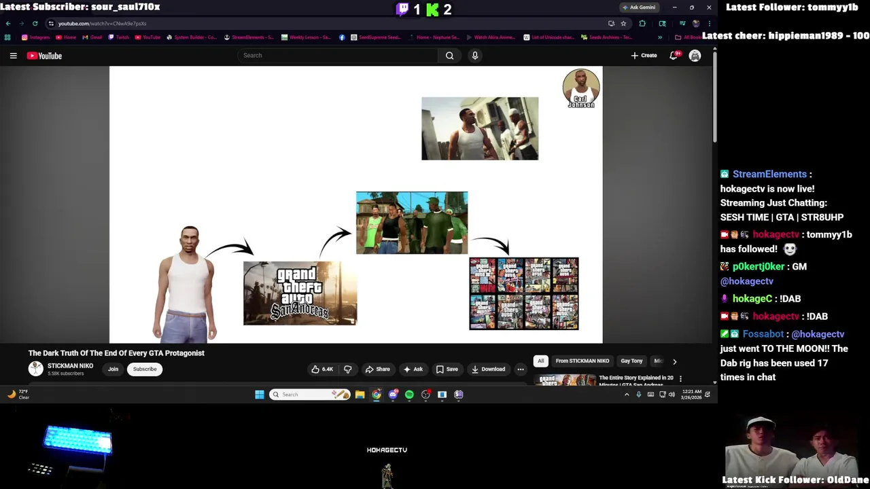Viewport: 870px width, 489px height.
Task: Like the video with 6.4K likes
Action: [x=322, y=369]
